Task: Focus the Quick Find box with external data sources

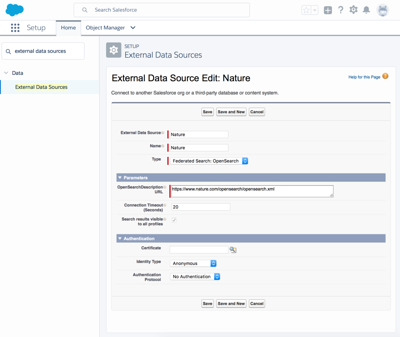Action: click(43, 51)
